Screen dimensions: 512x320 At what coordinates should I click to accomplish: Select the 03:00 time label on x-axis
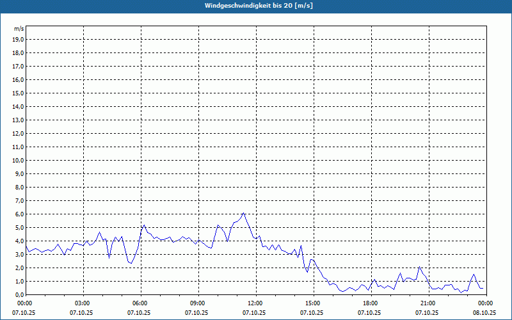(83, 303)
